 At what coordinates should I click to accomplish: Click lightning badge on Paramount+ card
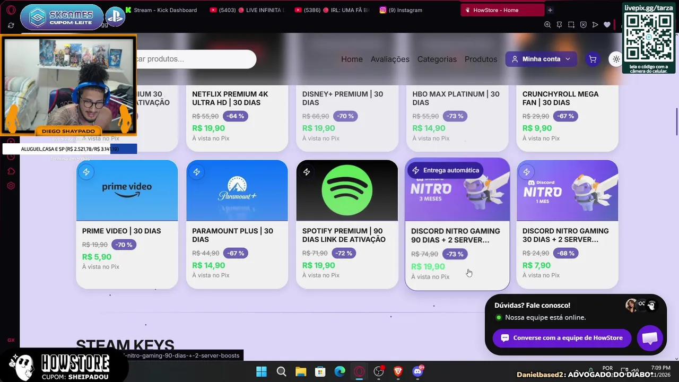point(196,172)
